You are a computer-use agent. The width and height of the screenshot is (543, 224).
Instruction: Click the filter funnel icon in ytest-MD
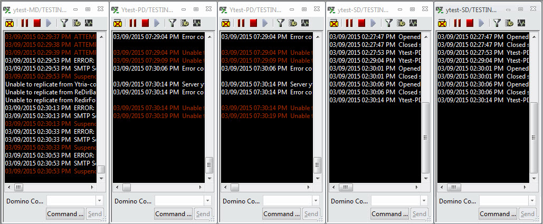[64, 23]
